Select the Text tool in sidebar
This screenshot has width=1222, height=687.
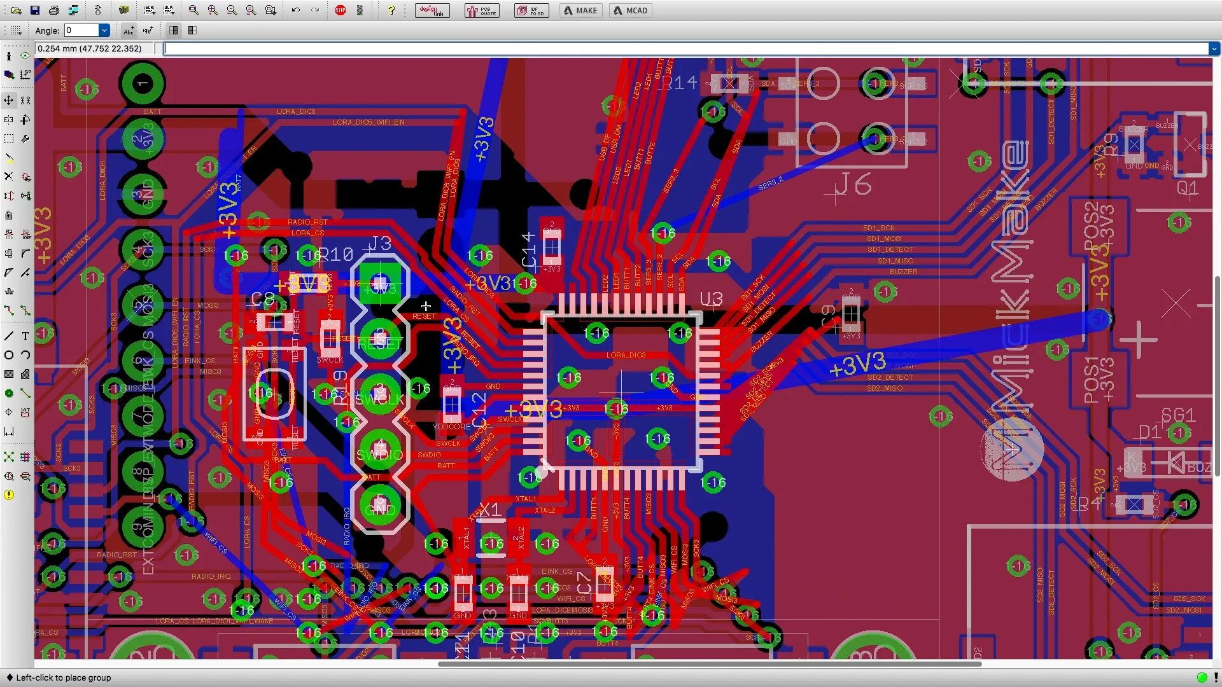(x=25, y=336)
